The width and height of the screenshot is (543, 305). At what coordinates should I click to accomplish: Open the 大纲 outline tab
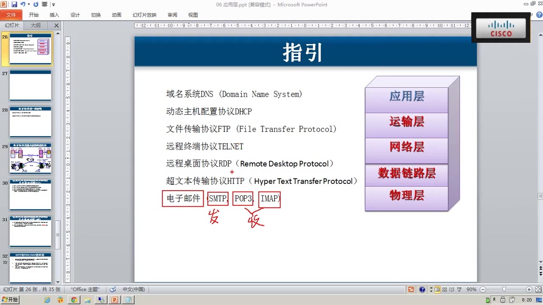coord(35,25)
